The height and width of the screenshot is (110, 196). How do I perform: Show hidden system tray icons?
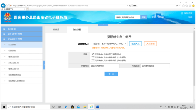pyautogui.click(x=166, y=107)
